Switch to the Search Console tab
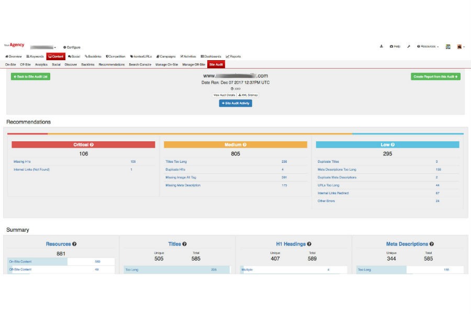 140,64
